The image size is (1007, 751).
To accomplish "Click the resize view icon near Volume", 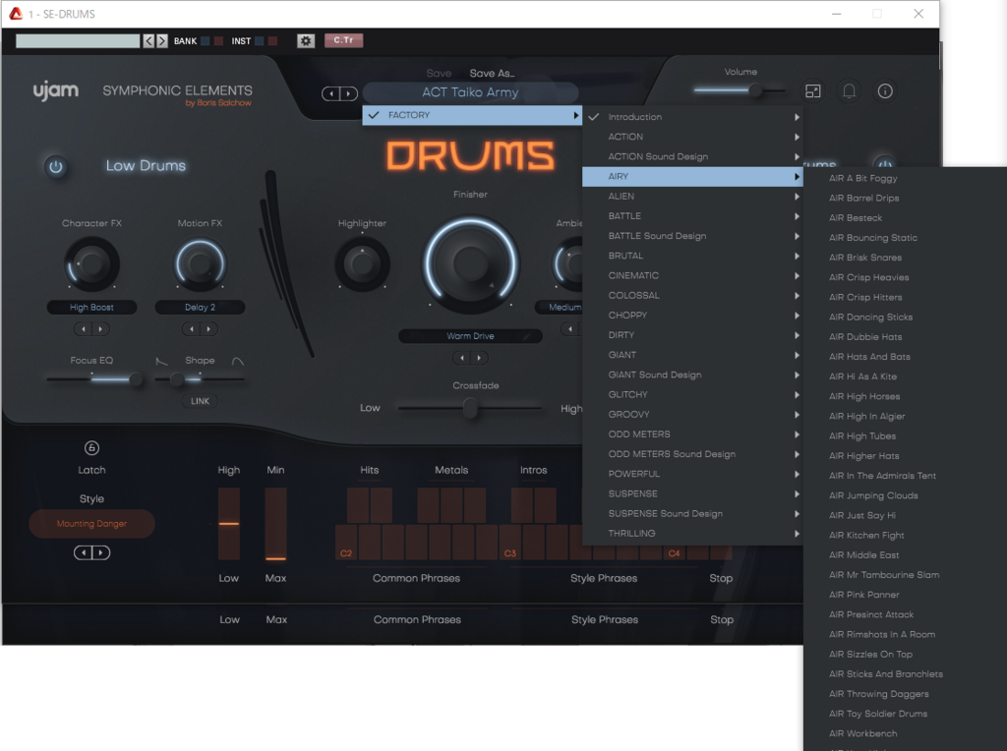I will pos(813,91).
